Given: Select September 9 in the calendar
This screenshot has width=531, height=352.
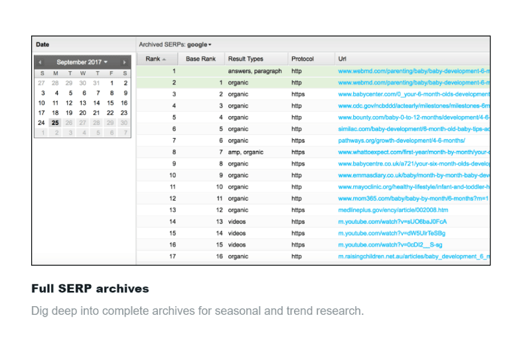Looking at the screenshot, I should (x=125, y=93).
